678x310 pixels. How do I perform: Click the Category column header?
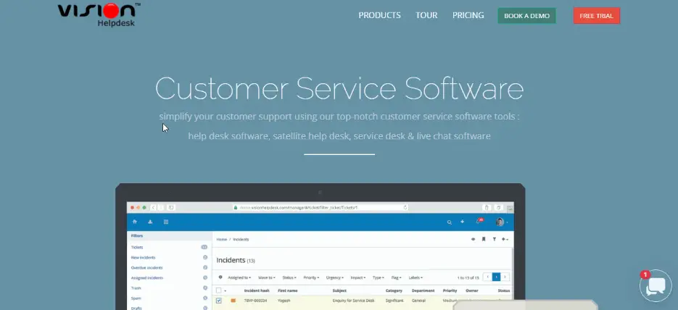click(x=394, y=290)
